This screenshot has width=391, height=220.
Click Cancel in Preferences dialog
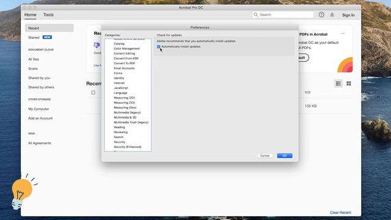[265, 156]
